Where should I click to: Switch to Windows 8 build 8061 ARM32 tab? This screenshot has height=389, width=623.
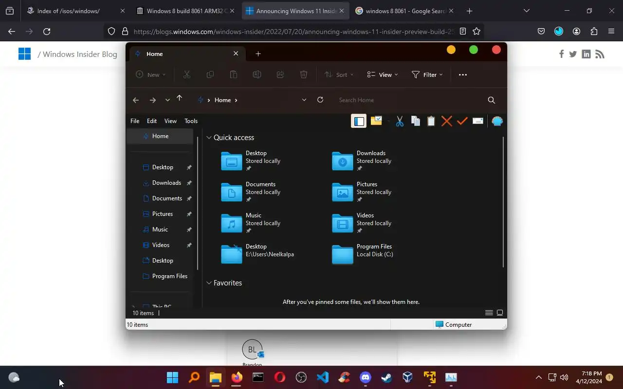[185, 11]
